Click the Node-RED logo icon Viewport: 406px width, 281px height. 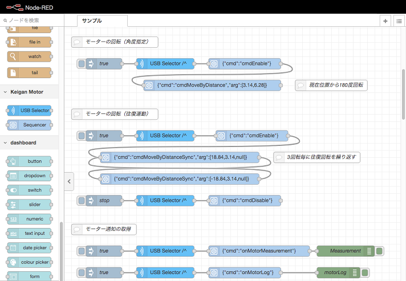[15, 7]
